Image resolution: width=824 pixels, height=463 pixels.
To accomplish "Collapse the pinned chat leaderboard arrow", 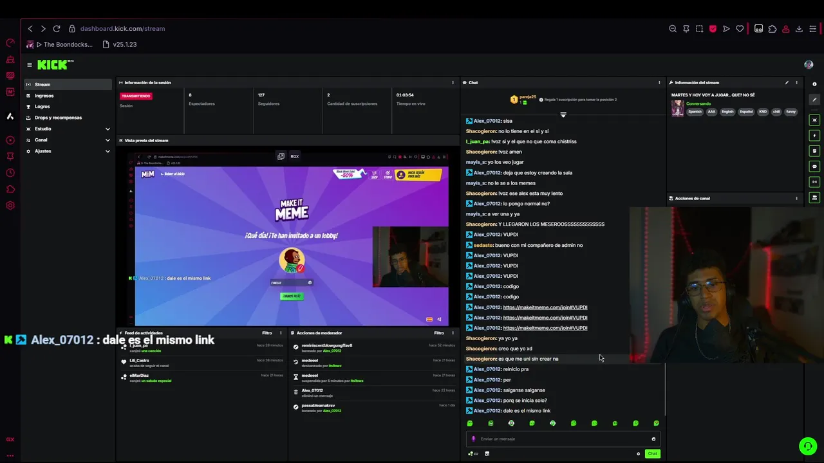I will click(x=563, y=114).
